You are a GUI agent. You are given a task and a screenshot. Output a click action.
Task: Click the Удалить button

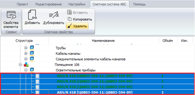coord(77,26)
